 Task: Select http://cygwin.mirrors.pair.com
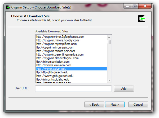point(71,51)
